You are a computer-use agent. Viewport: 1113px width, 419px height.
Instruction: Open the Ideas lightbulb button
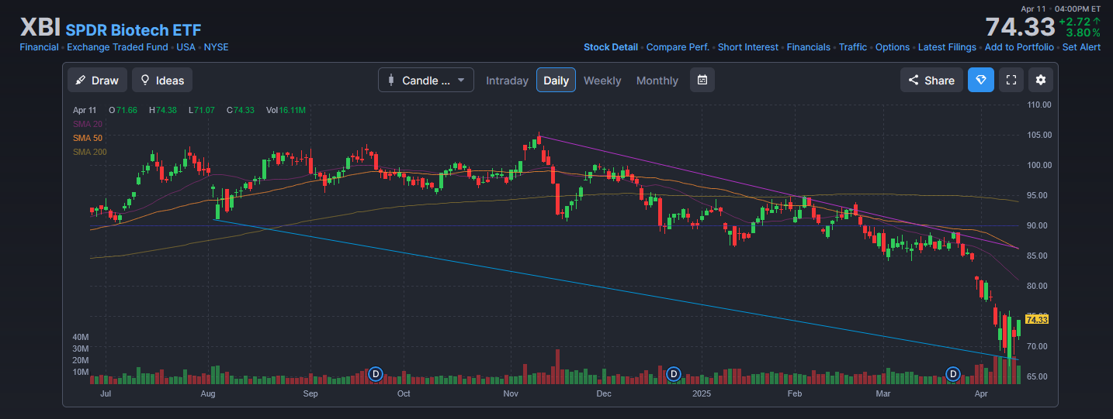click(162, 81)
